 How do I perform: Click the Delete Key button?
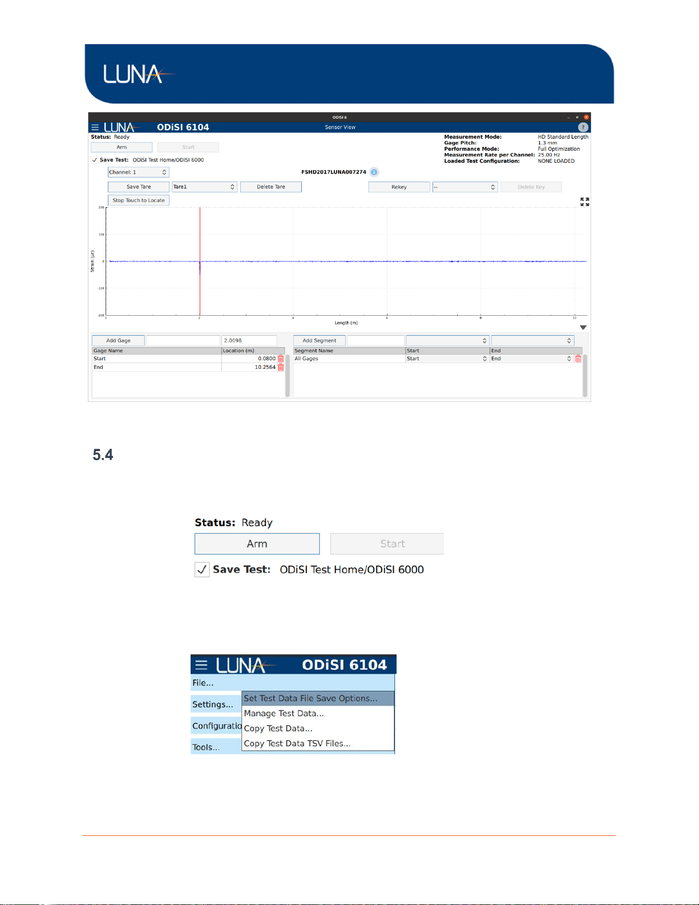(531, 187)
